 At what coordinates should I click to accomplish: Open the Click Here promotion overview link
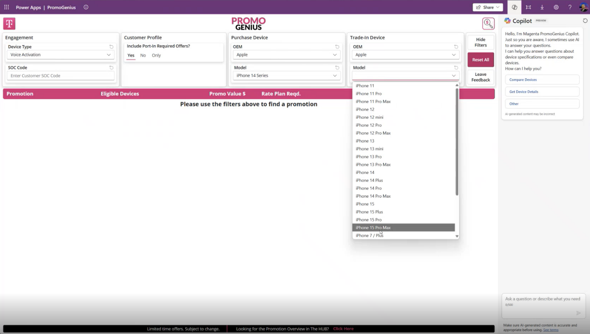click(343, 329)
